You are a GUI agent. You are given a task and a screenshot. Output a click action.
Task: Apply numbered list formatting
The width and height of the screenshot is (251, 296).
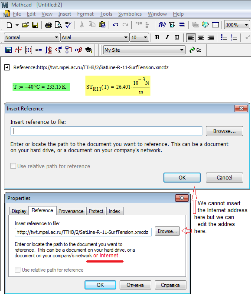point(234,37)
